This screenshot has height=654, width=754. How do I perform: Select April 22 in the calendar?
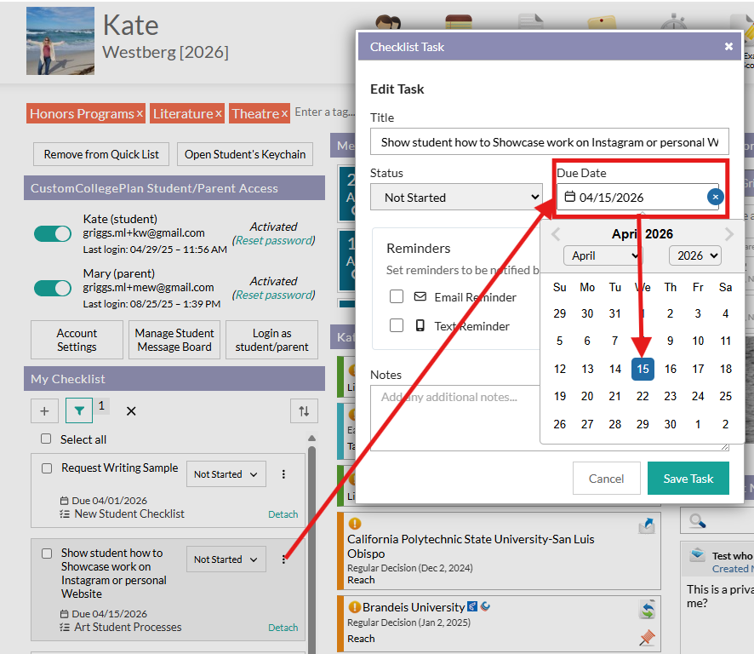(x=643, y=396)
